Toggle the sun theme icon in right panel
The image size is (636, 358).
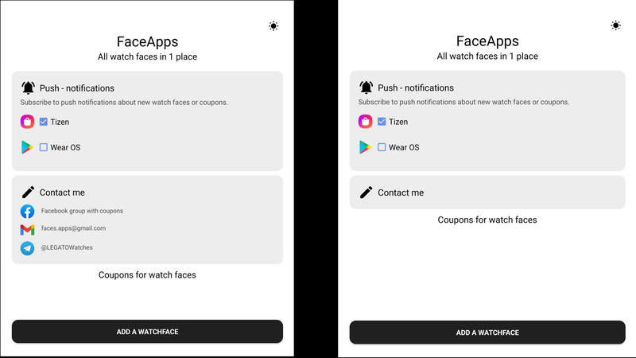[615, 25]
